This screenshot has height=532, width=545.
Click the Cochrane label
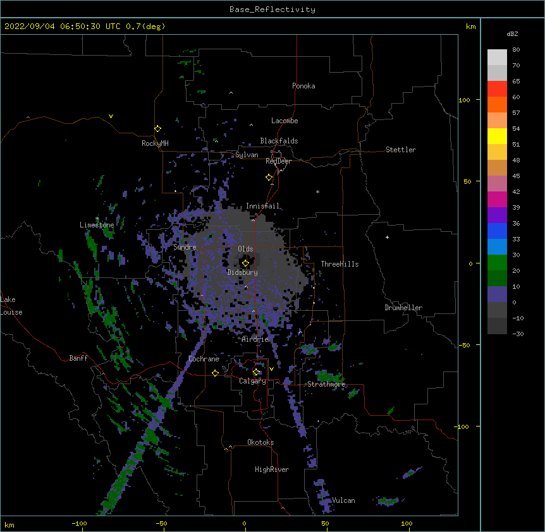pos(204,359)
